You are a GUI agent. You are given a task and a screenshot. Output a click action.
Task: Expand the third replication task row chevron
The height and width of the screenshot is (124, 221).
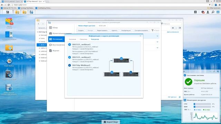coord(157,48)
